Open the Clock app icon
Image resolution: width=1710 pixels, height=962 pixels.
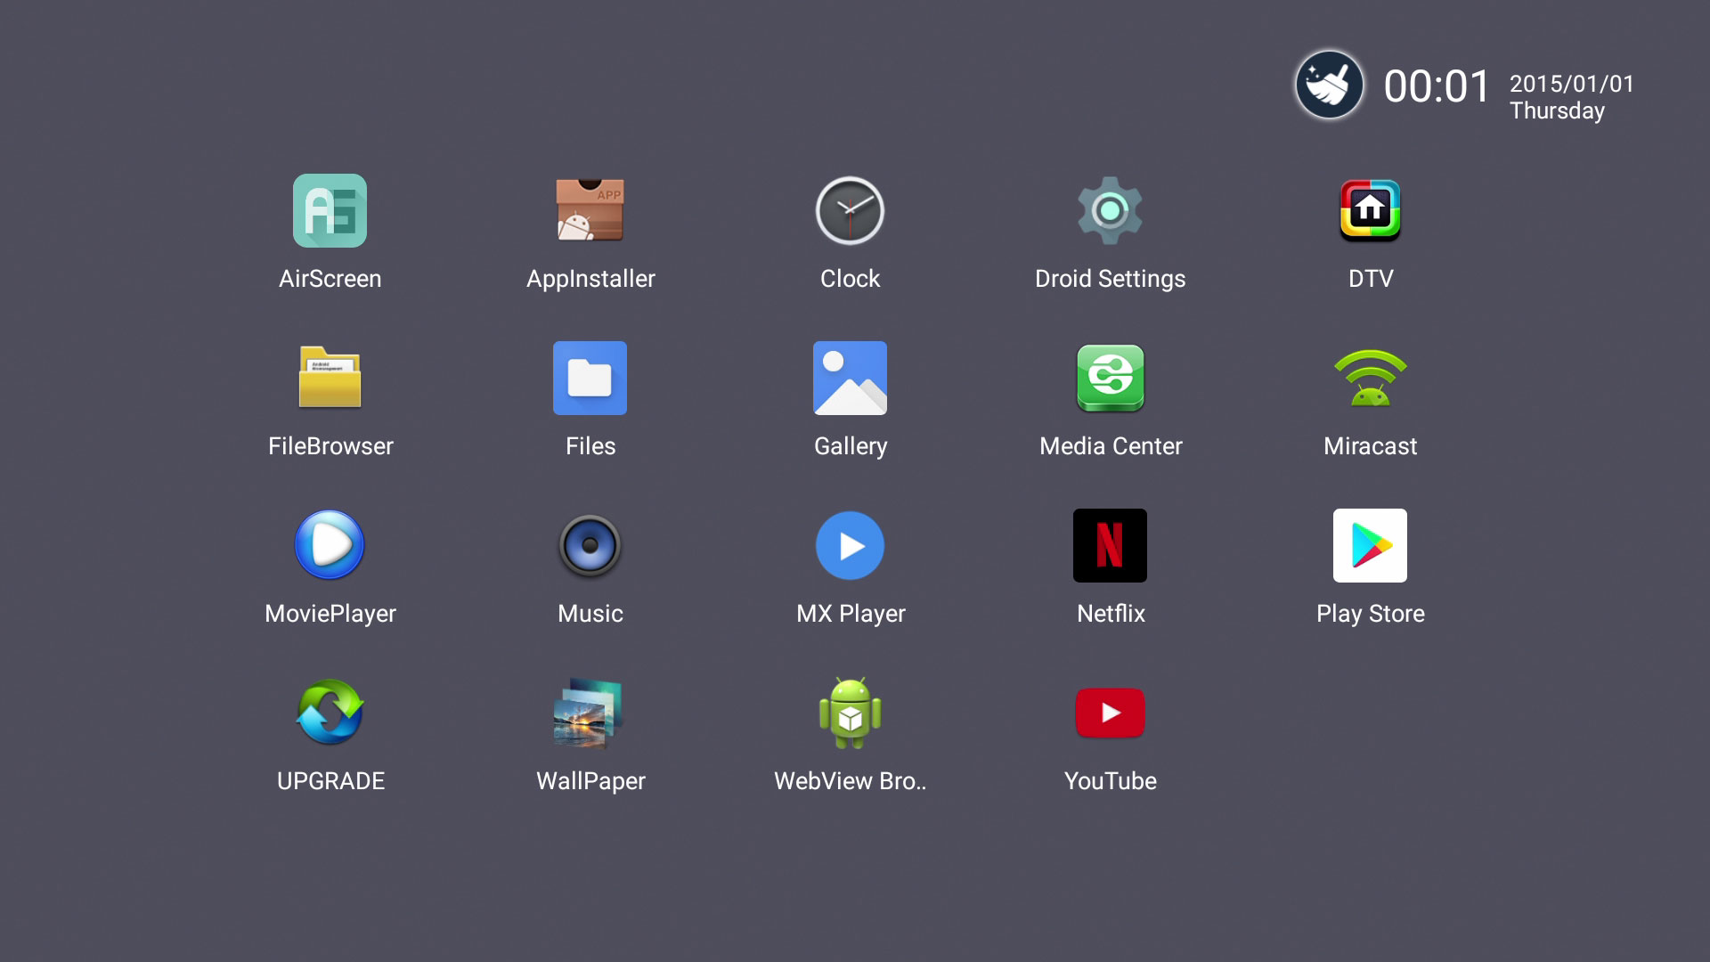point(850,210)
